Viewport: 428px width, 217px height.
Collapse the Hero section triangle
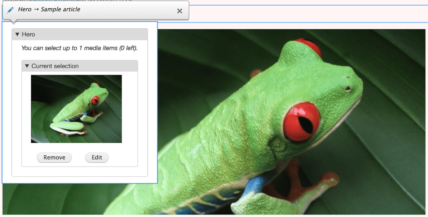[17, 34]
